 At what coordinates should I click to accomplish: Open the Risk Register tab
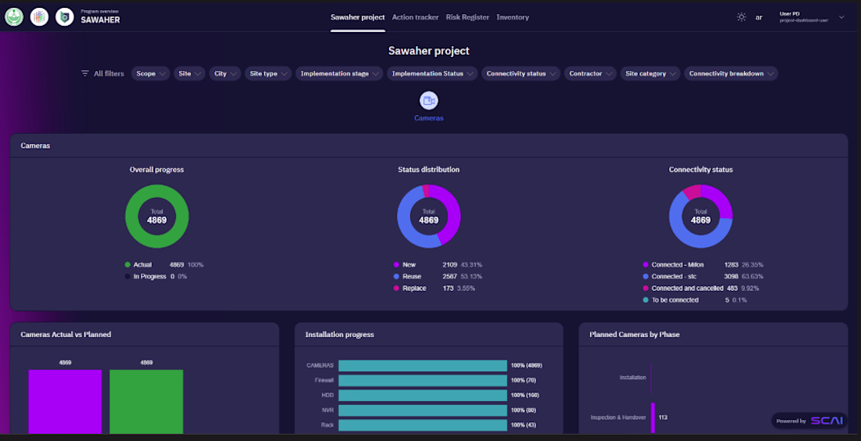[x=467, y=17]
